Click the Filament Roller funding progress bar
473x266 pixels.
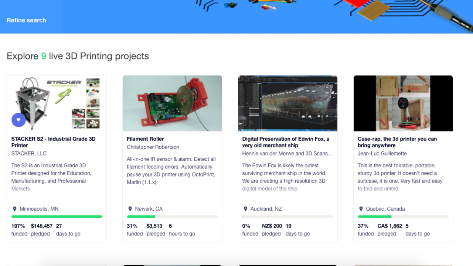point(172,216)
